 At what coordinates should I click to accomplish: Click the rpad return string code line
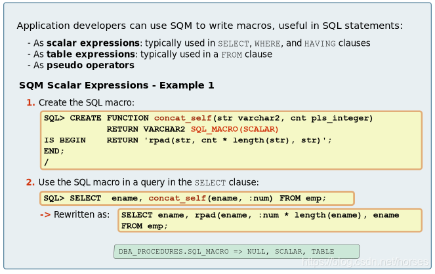click(x=219, y=140)
